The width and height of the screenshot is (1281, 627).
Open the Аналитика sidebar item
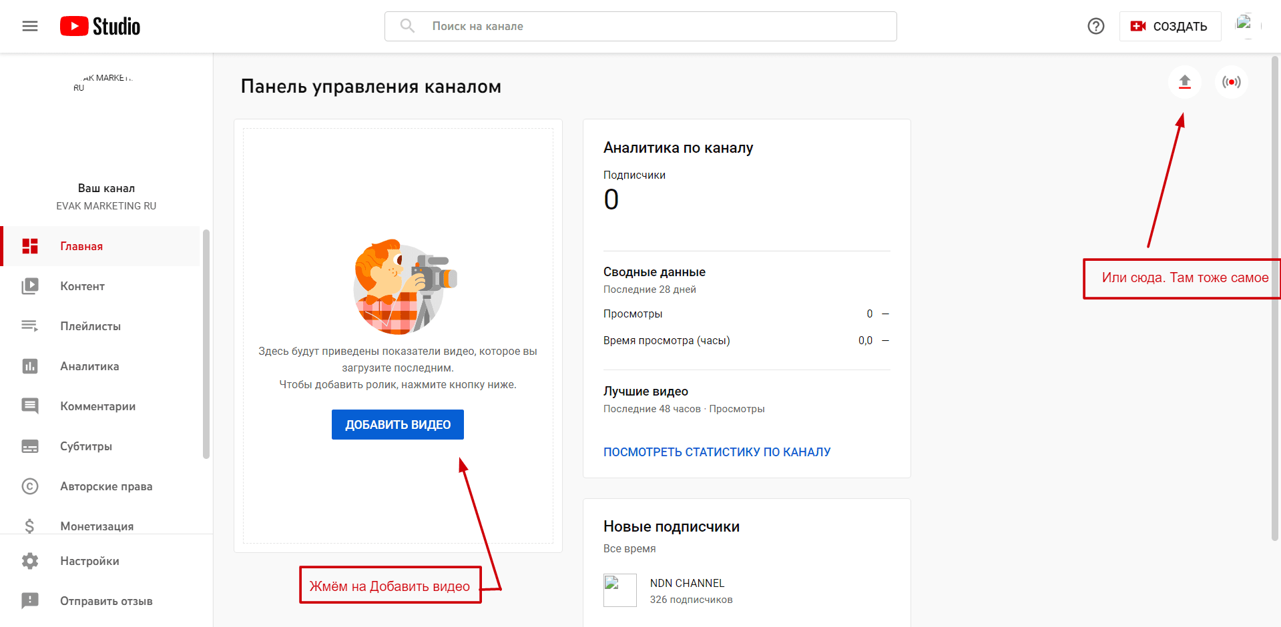coord(100,366)
